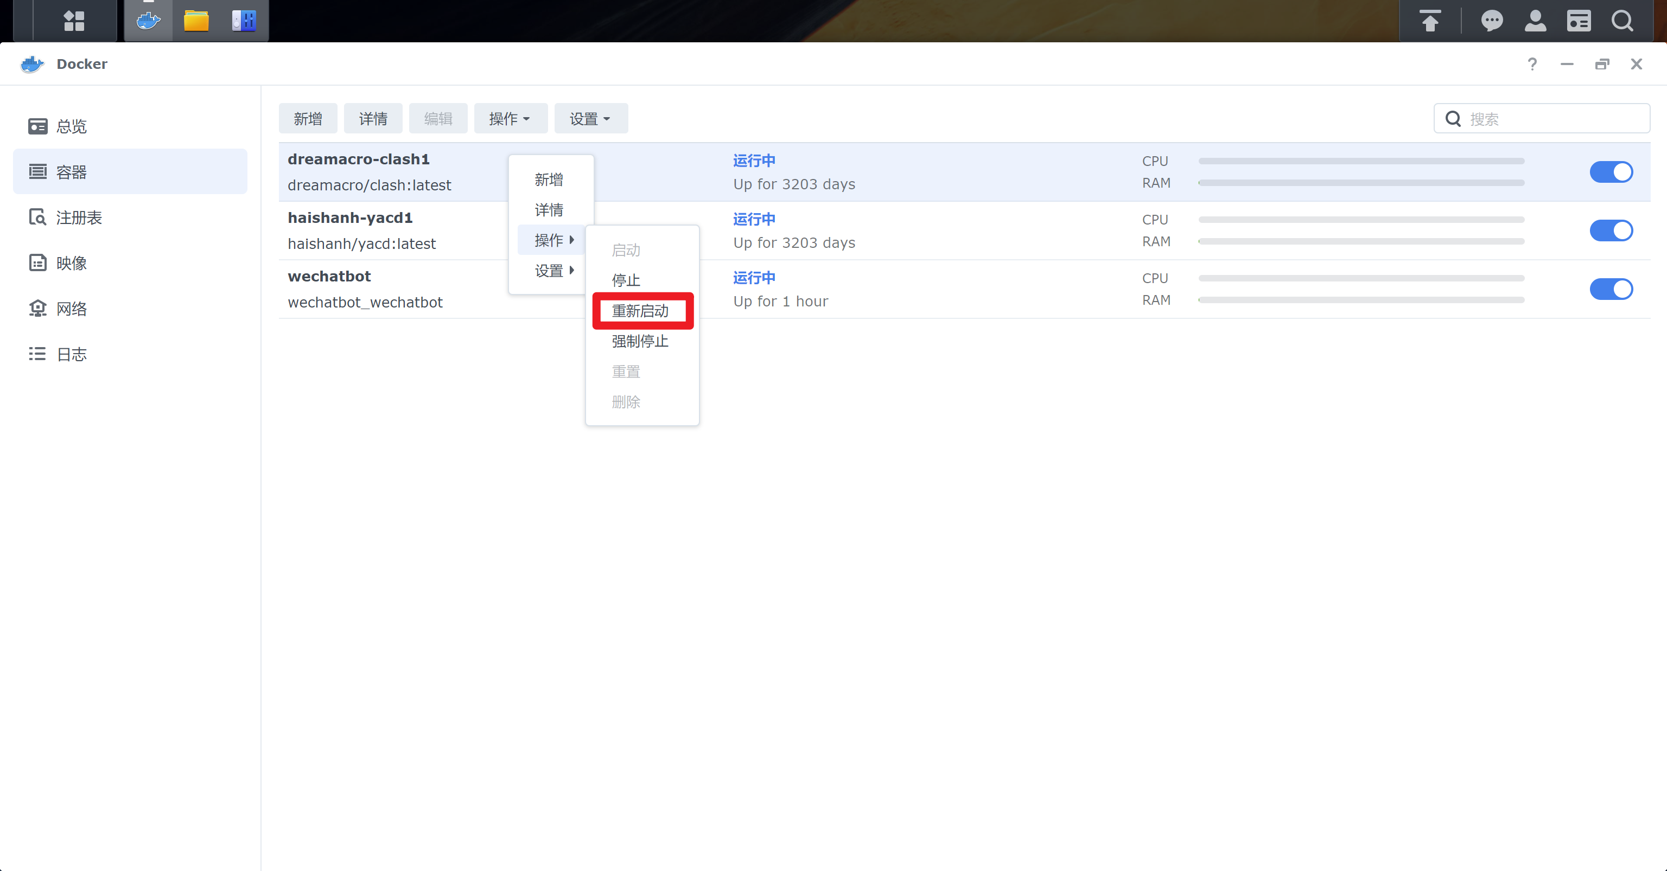Expand the 设置 submenu in context menu
Viewport: 1667px width, 871px height.
point(552,270)
